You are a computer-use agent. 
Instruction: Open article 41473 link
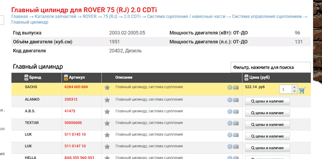[70, 111]
